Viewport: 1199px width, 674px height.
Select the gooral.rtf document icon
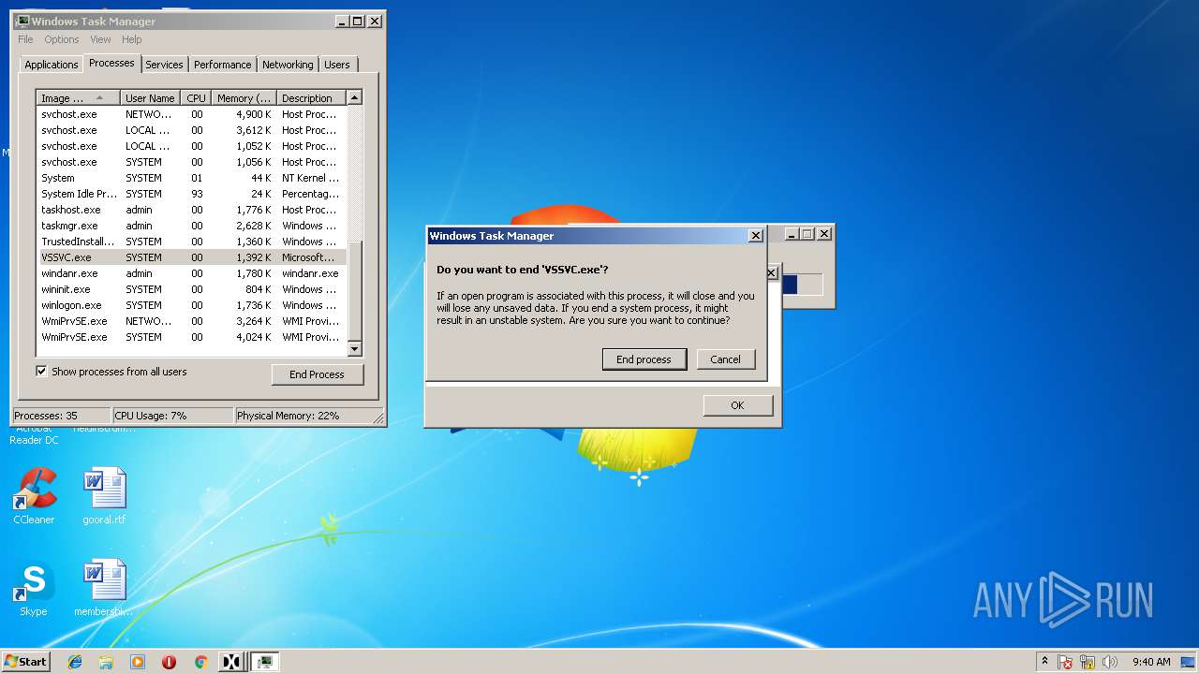coord(104,496)
